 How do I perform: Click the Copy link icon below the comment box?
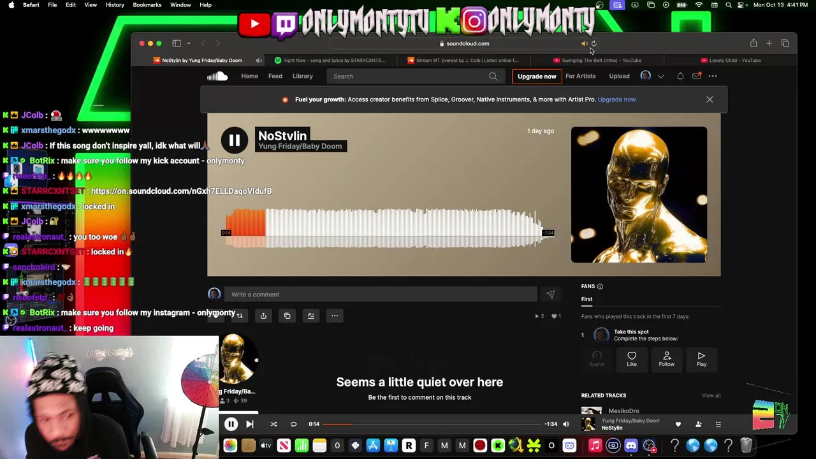[x=287, y=316]
